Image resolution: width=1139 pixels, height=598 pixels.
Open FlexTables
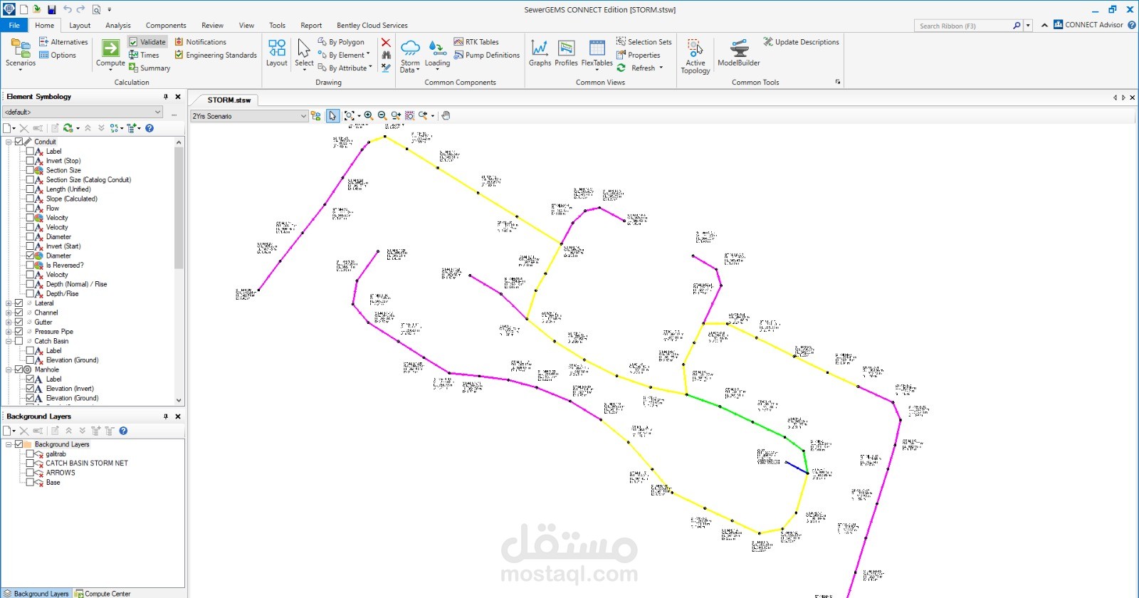pyautogui.click(x=597, y=54)
